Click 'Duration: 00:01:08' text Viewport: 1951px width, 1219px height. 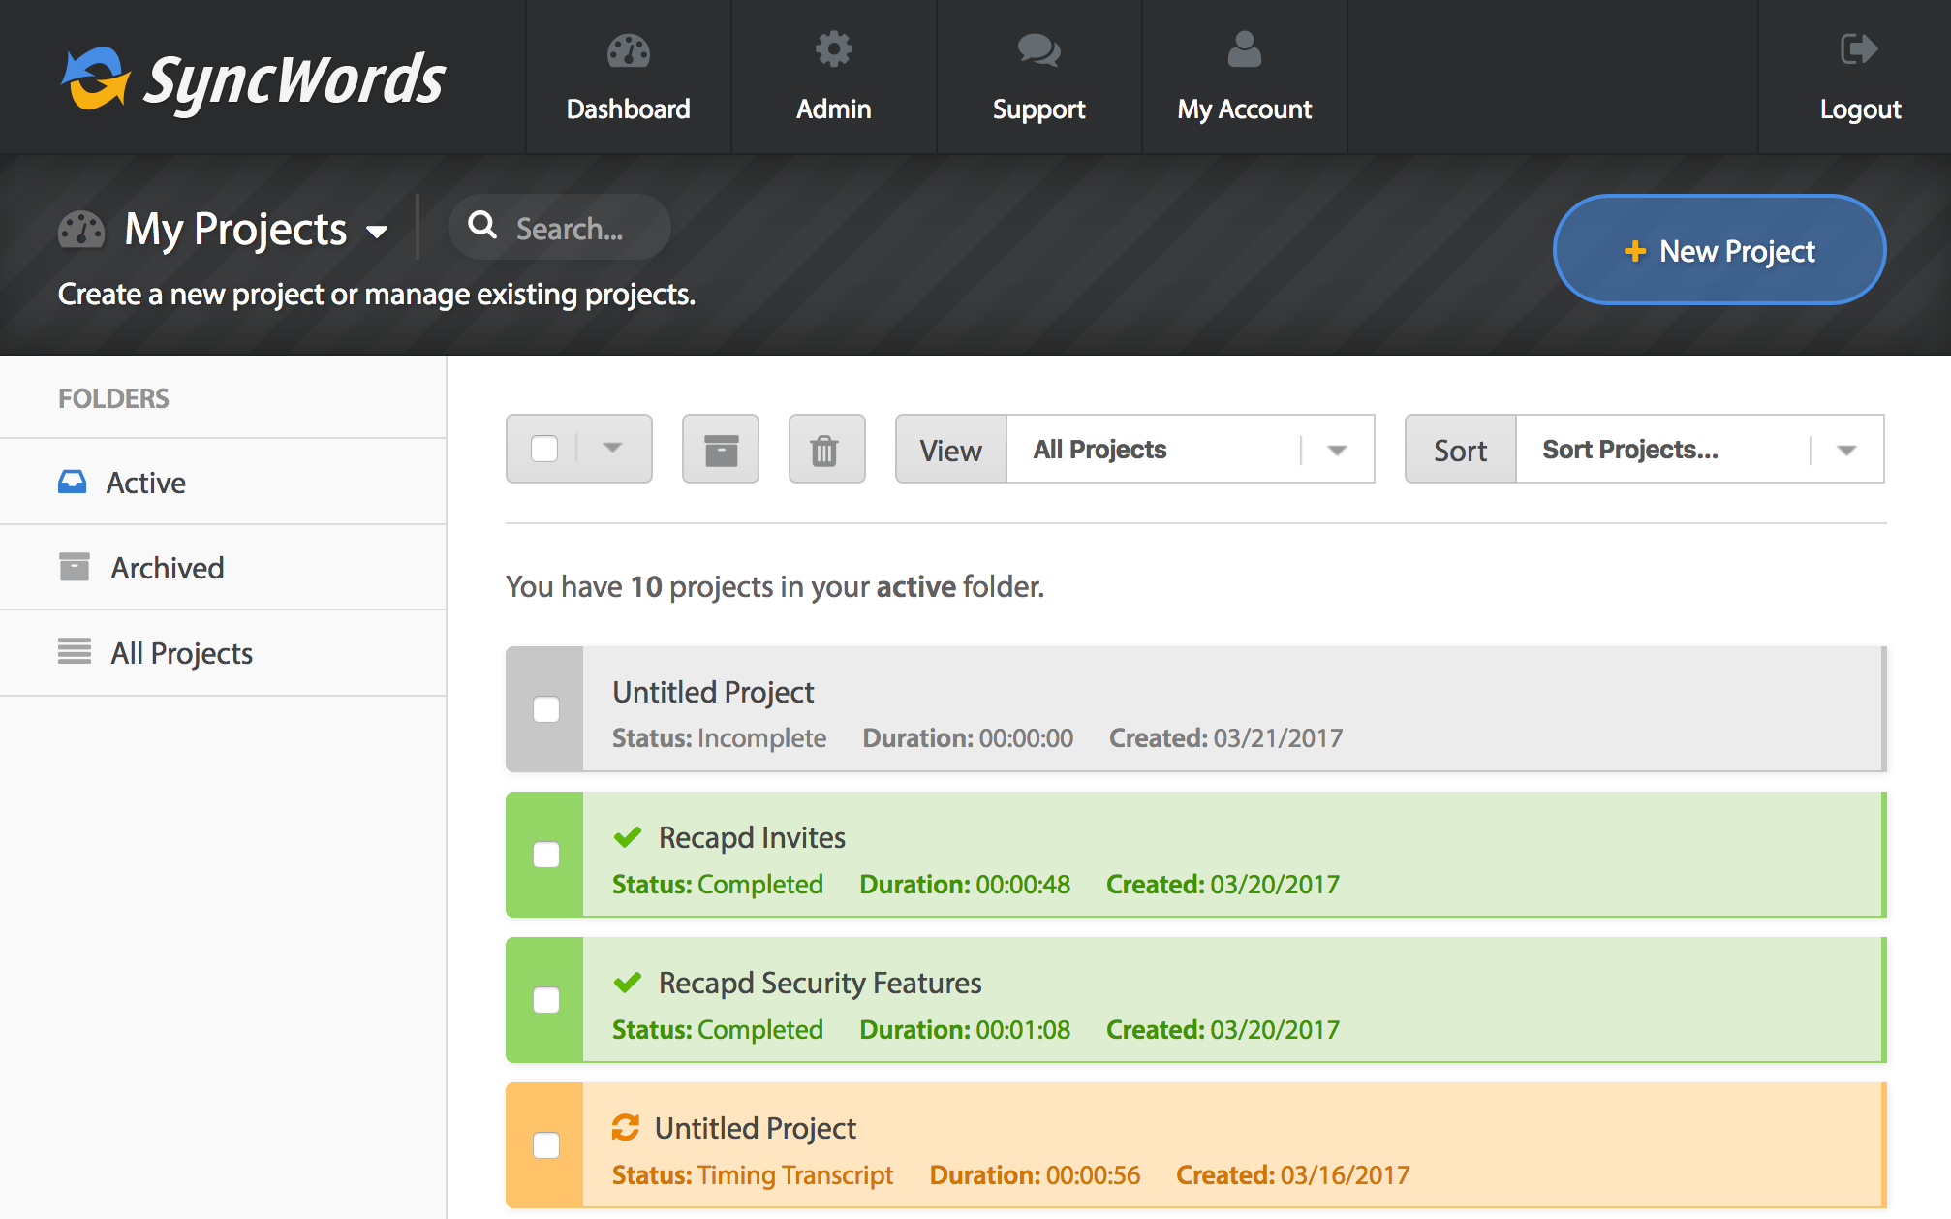pos(965,1030)
